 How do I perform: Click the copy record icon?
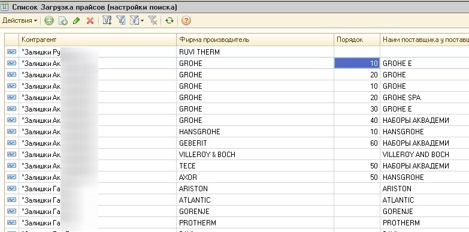(63, 20)
